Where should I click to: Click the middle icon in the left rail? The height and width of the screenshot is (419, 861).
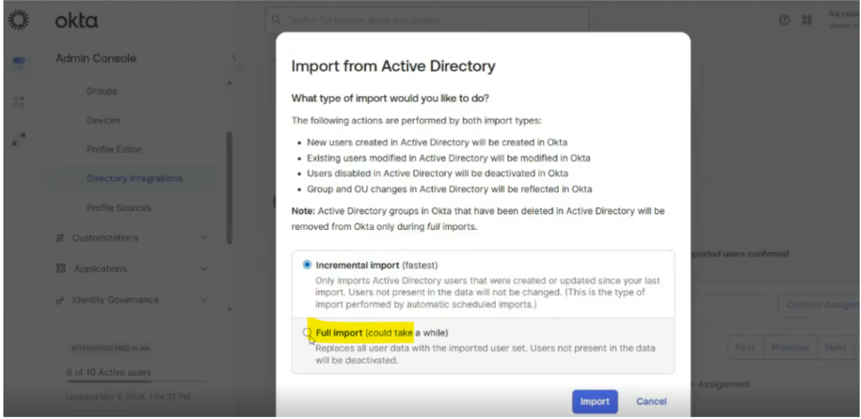19,102
